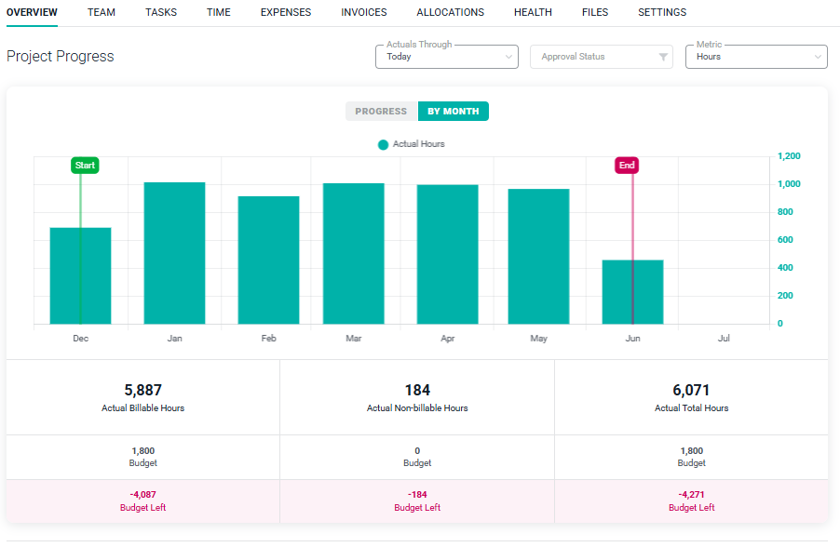Click the Project Progress heading
This screenshot has height=547, width=840.
[60, 56]
